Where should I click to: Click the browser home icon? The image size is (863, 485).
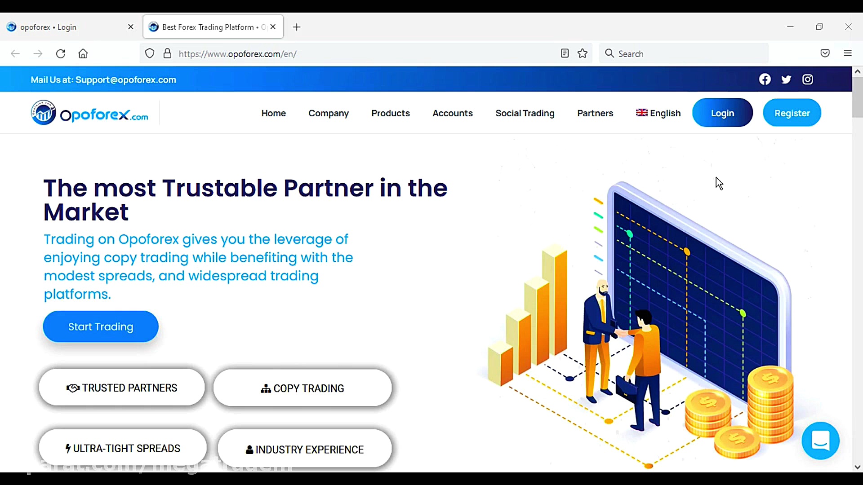[x=83, y=54]
